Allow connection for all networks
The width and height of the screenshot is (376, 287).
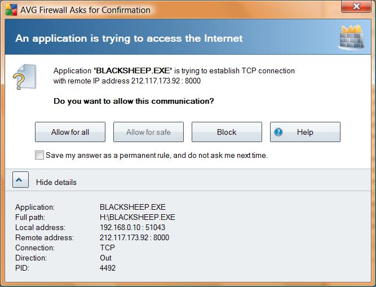70,132
